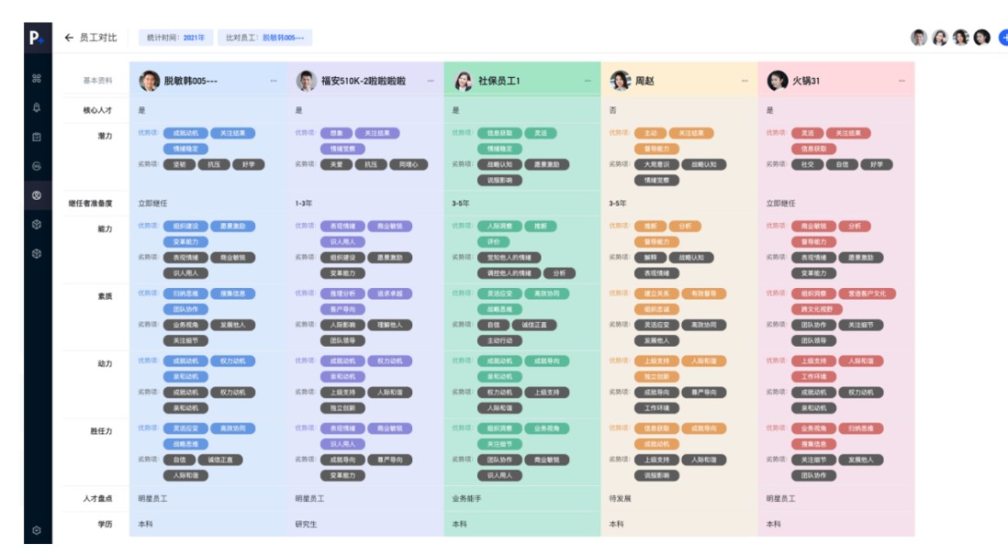The width and height of the screenshot is (1008, 555).
Task: Click the blue plus button to add an employee
Action: click(1002, 38)
